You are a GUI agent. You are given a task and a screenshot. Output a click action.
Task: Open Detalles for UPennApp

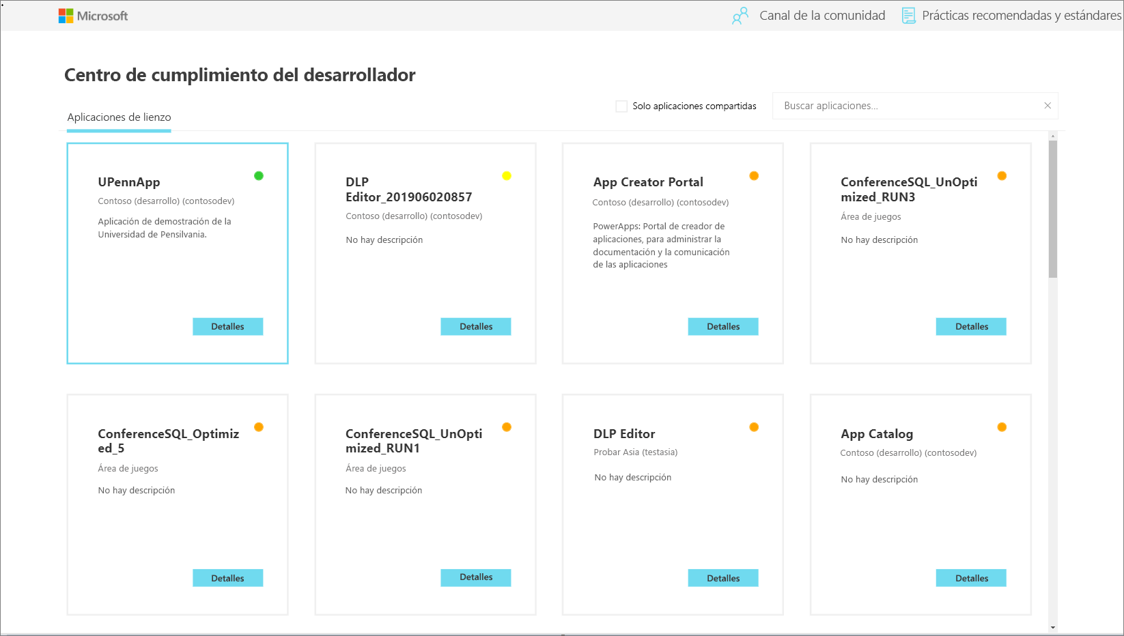[227, 327]
